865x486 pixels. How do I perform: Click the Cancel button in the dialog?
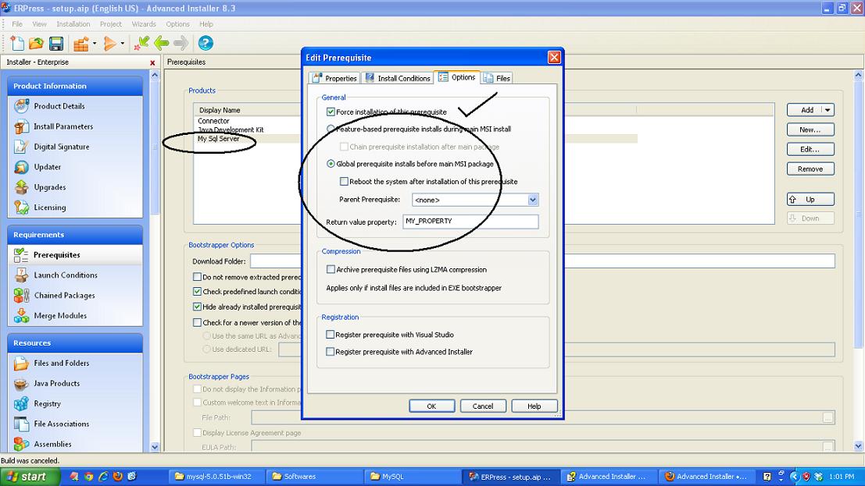click(483, 406)
